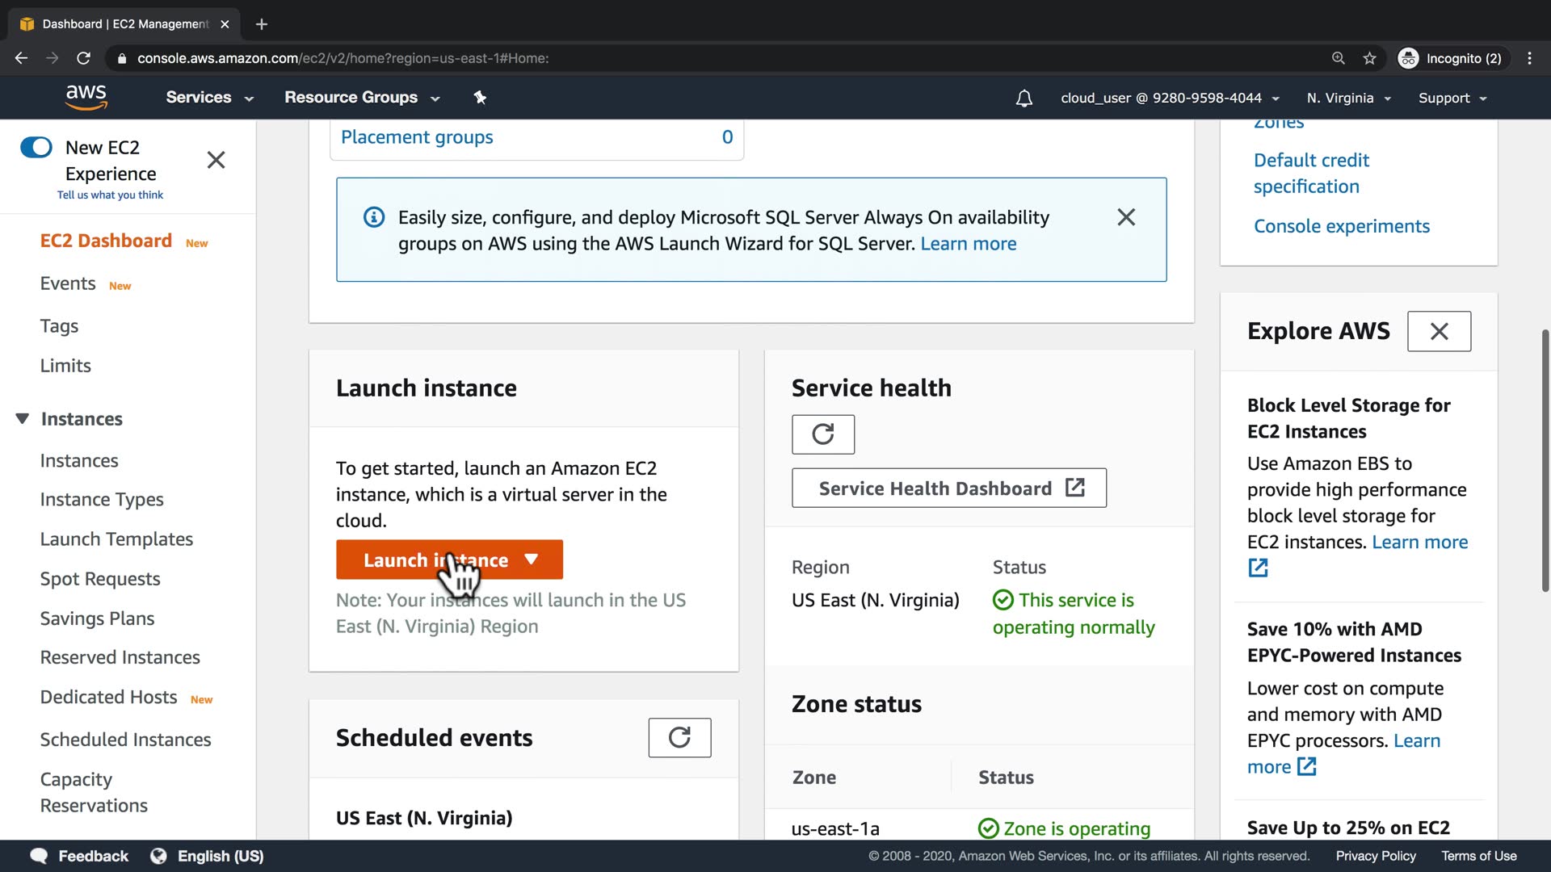Bookmark page with the star icon
The height and width of the screenshot is (872, 1551).
(1369, 58)
